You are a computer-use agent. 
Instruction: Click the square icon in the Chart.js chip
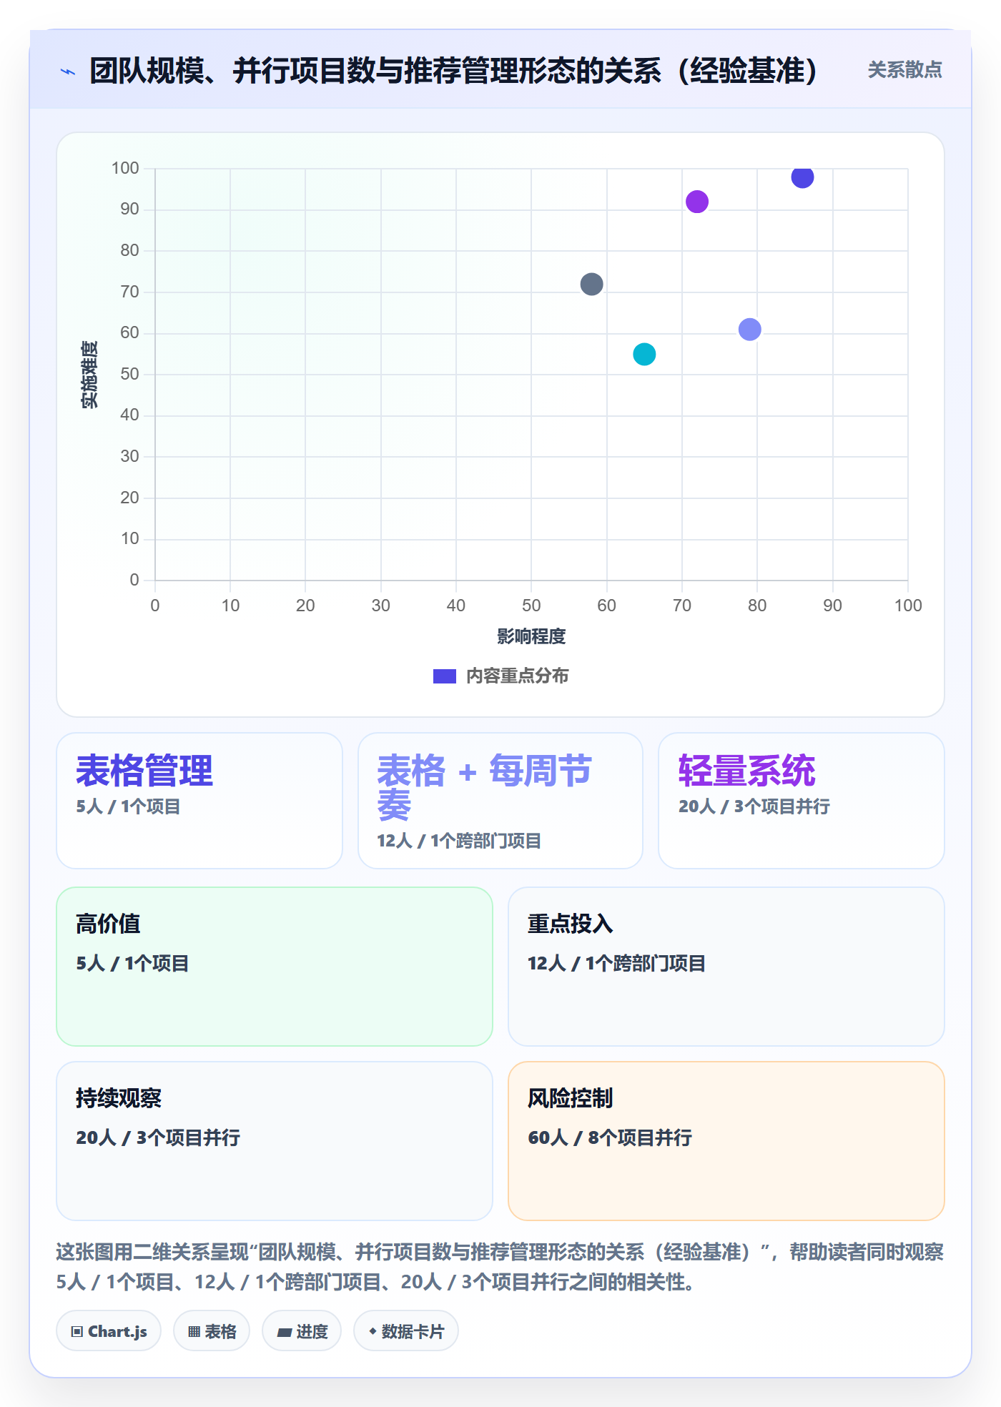tap(77, 1332)
